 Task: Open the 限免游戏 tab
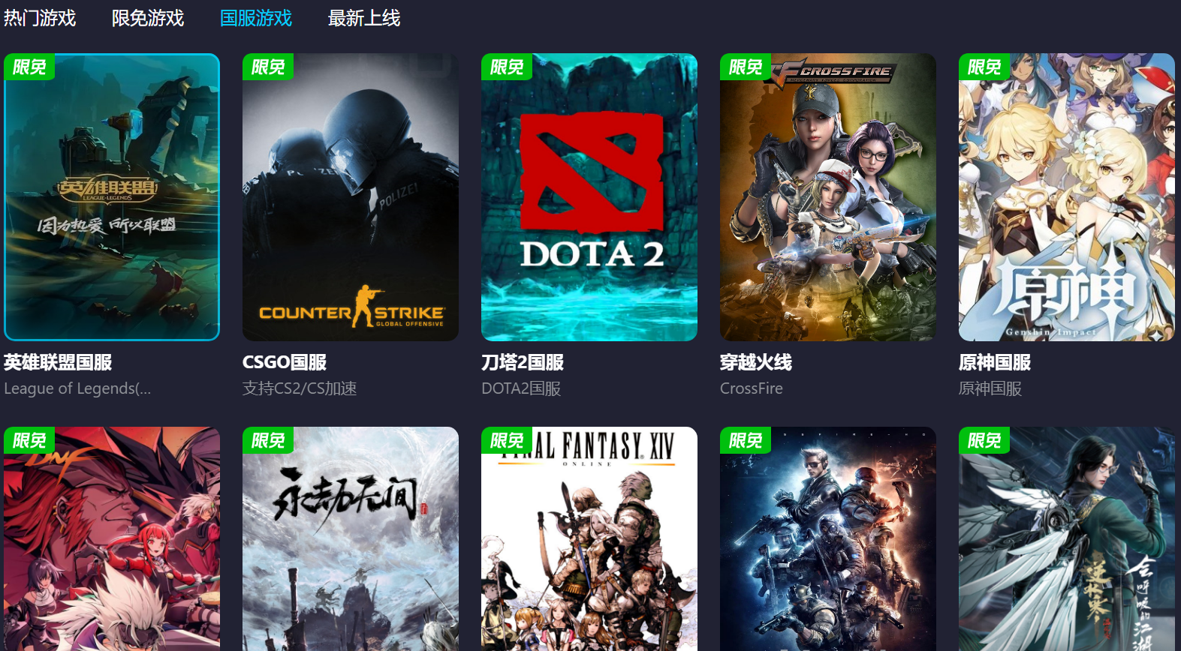tap(148, 18)
